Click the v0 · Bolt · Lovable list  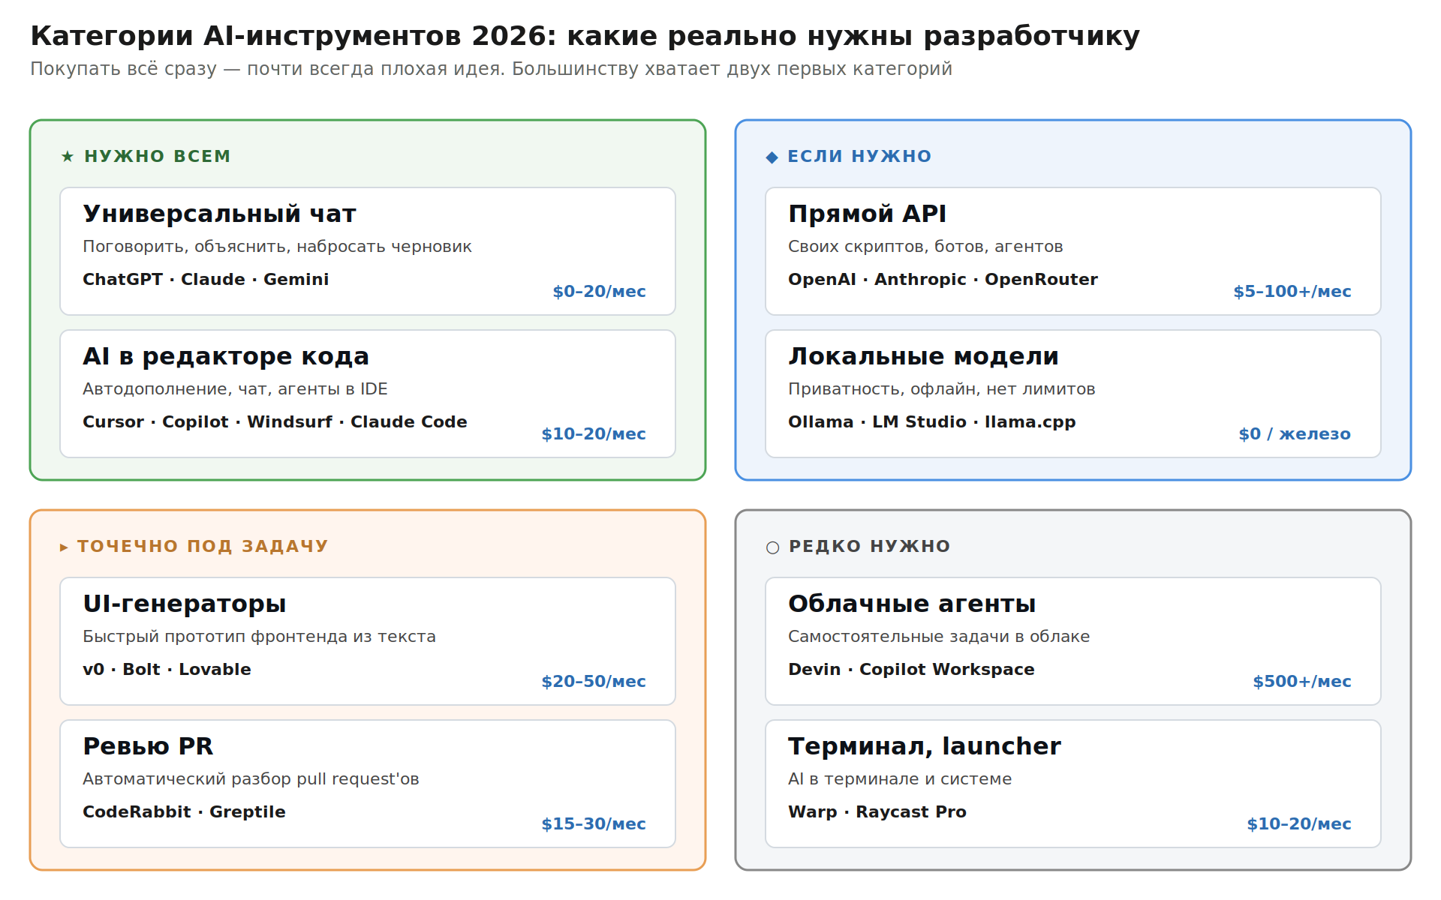pyautogui.click(x=167, y=669)
